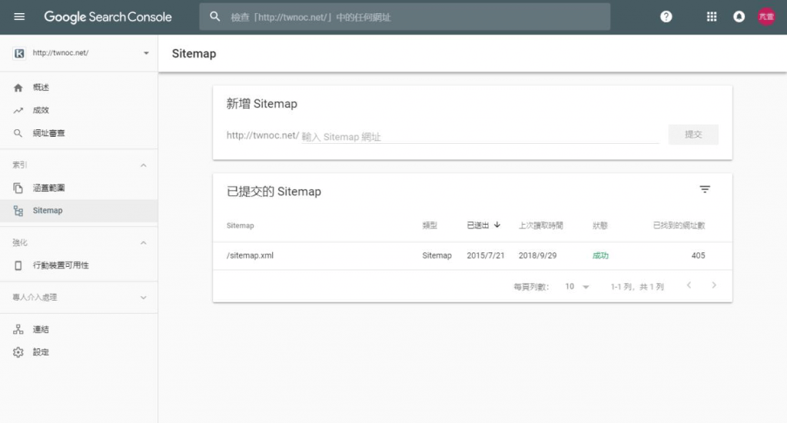Click the sort arrow next to 已送出
This screenshot has height=423, width=787.
[x=497, y=225]
